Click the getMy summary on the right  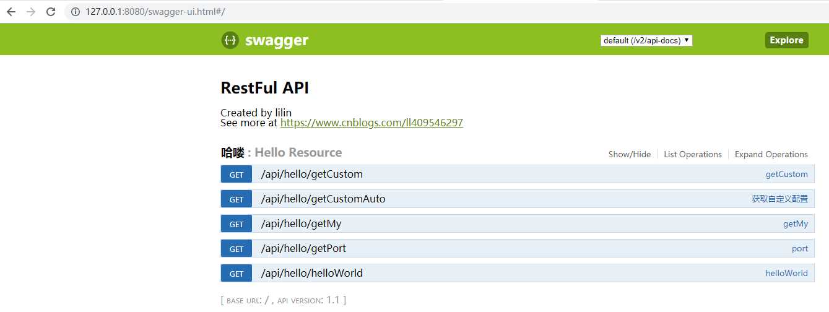tap(796, 224)
